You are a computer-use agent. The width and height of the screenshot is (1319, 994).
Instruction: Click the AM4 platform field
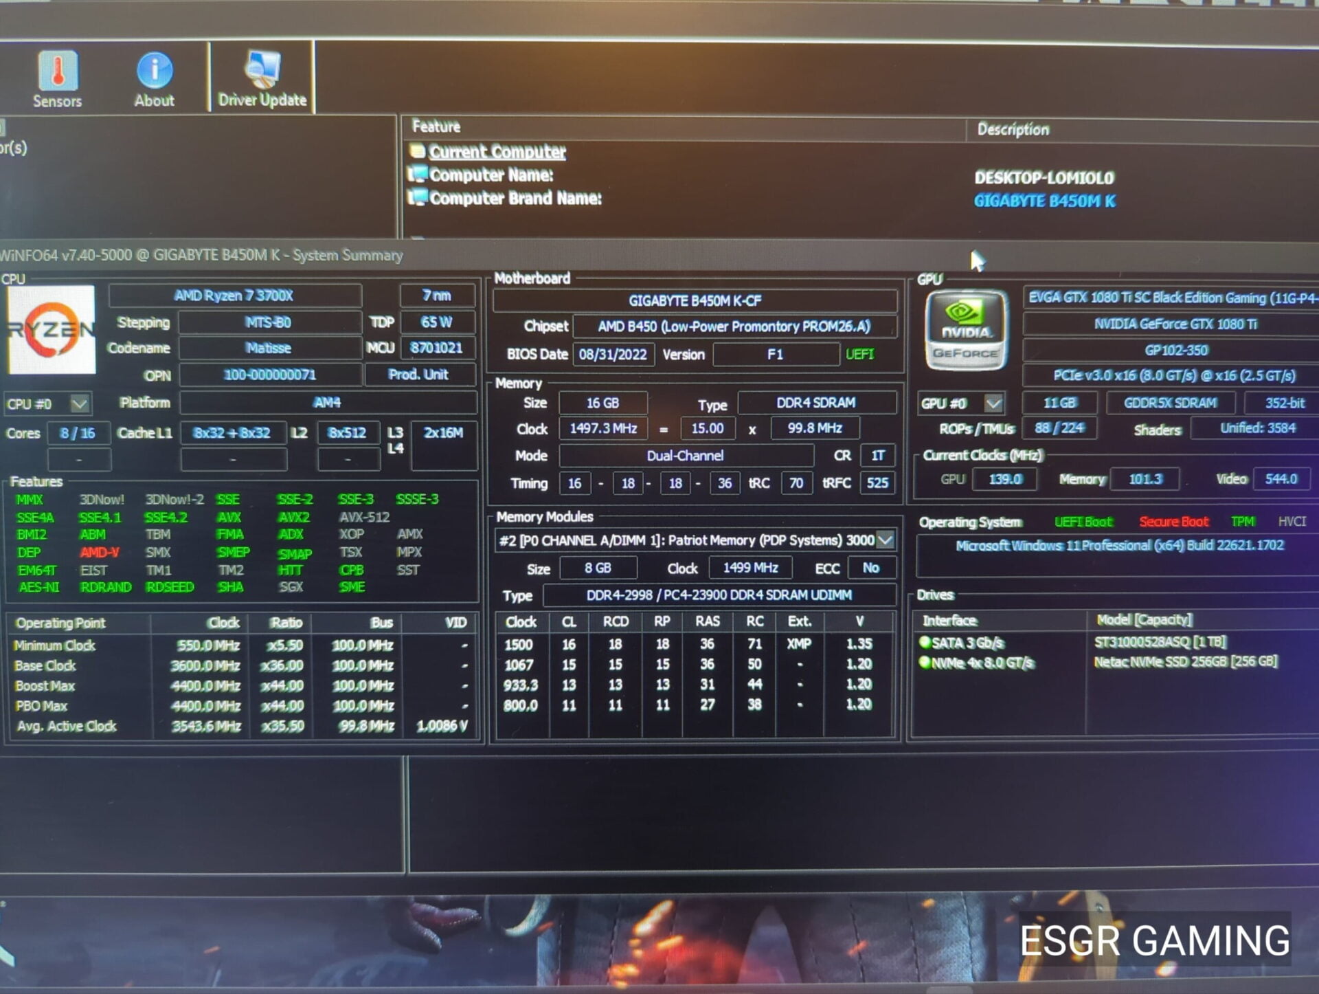(328, 402)
